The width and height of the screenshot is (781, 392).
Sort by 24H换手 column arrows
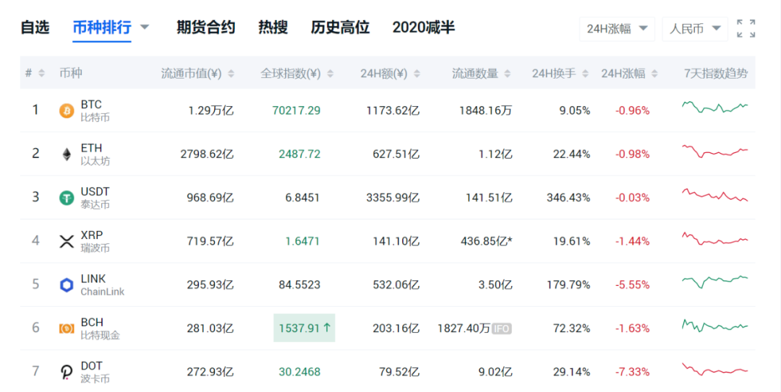pyautogui.click(x=585, y=74)
